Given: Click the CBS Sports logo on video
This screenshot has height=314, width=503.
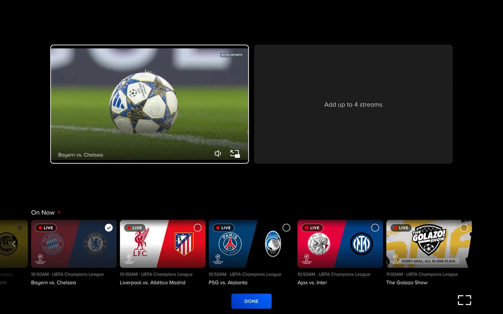Looking at the screenshot, I should [x=232, y=55].
